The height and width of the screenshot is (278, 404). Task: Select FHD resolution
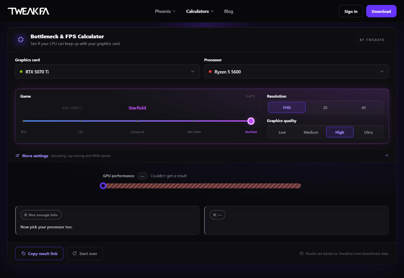tap(287, 107)
